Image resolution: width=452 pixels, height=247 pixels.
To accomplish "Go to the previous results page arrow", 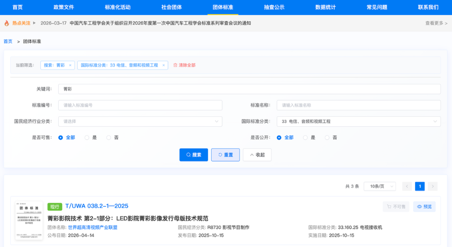I will point(407,186).
